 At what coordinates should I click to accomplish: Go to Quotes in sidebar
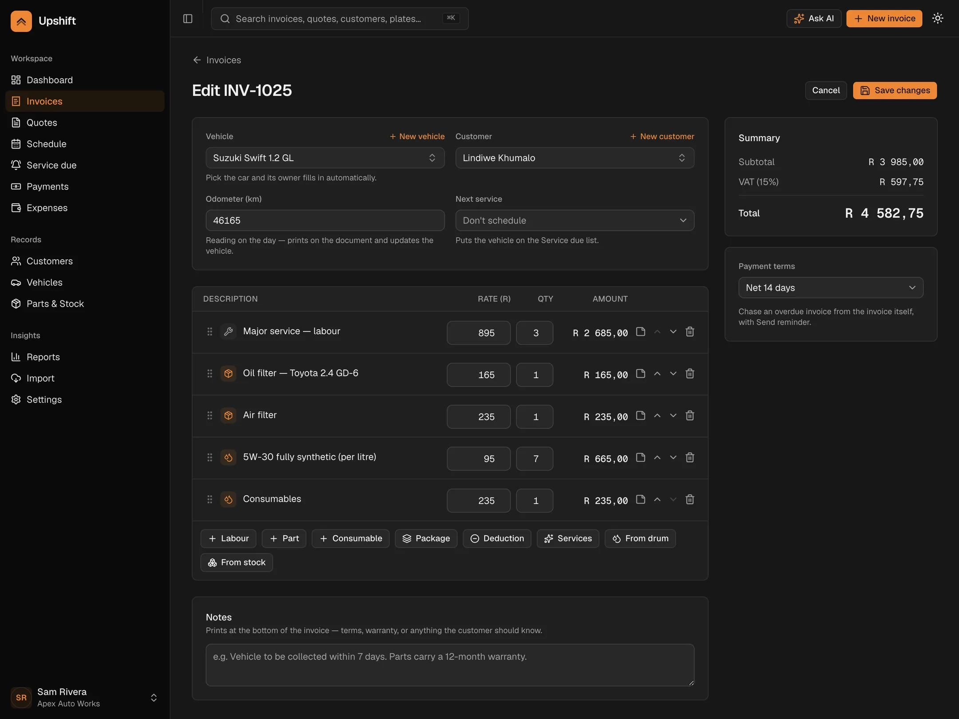click(85, 122)
